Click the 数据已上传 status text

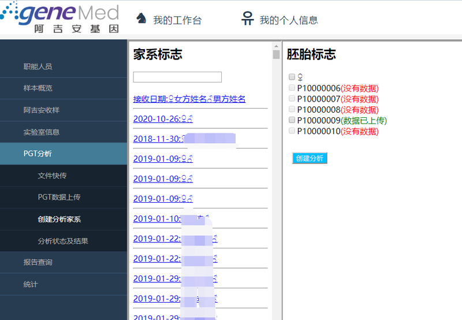364,121
